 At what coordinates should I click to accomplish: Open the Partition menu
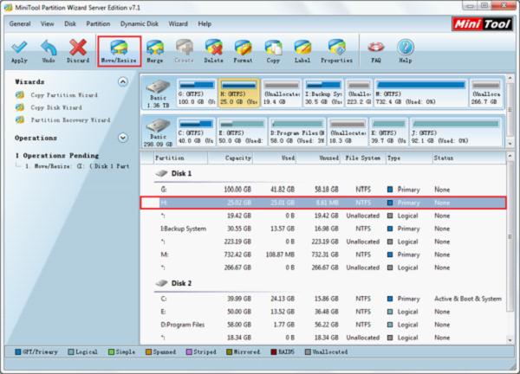tap(98, 24)
